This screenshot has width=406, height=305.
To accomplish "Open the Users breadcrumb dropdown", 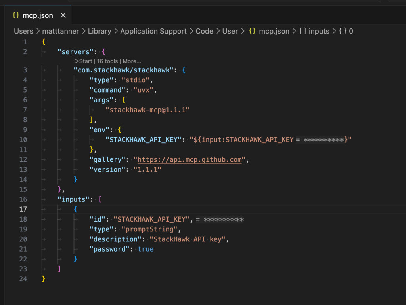I will click(23, 31).
